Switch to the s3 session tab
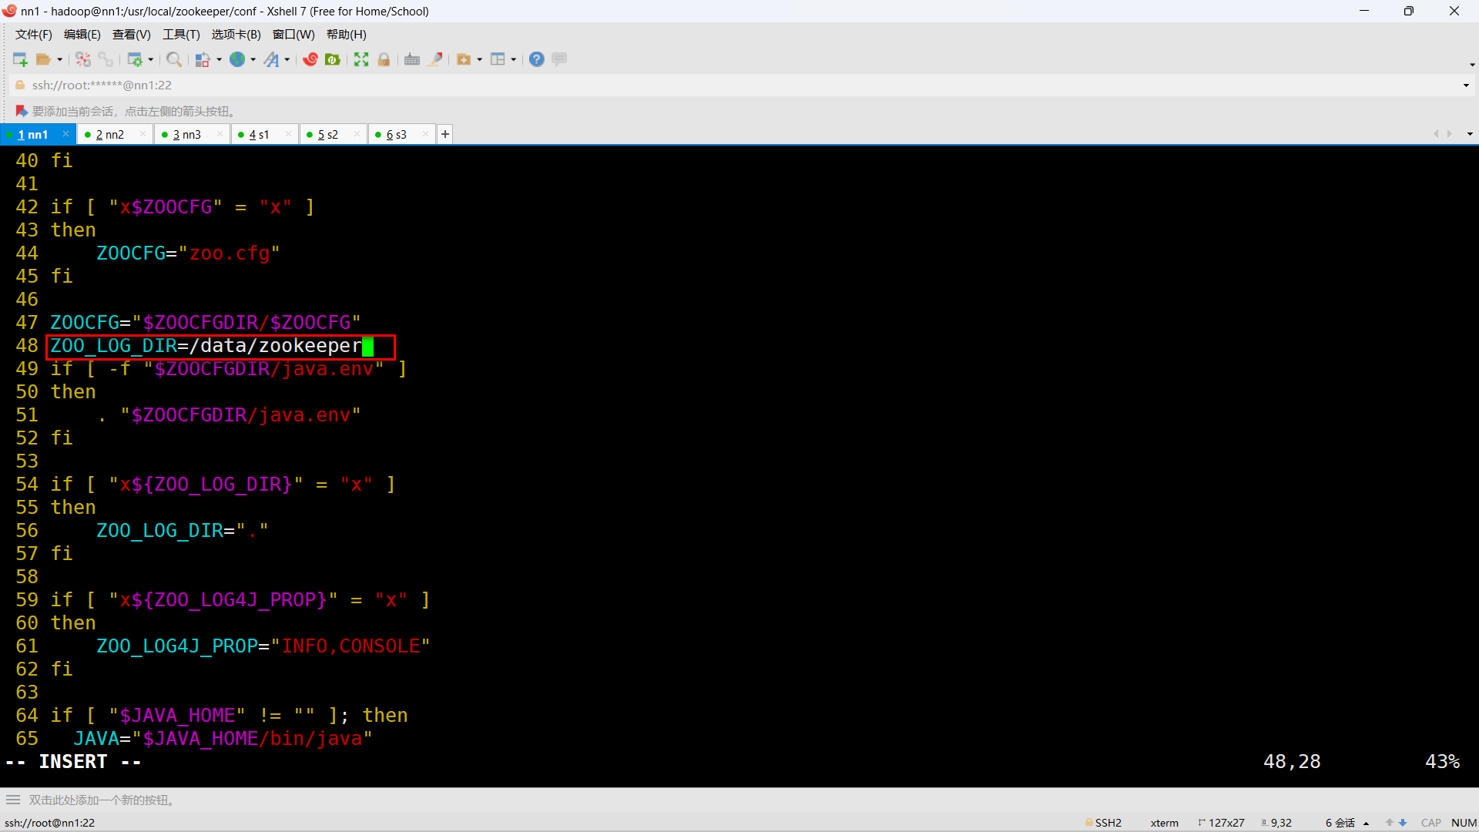The height and width of the screenshot is (832, 1479). [396, 135]
